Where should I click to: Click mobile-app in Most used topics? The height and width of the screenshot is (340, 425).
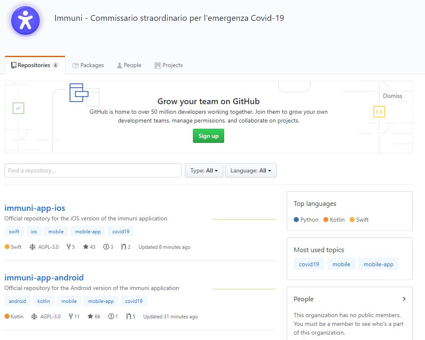378,264
